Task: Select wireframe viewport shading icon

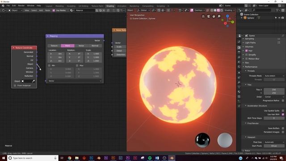Action: [212, 10]
